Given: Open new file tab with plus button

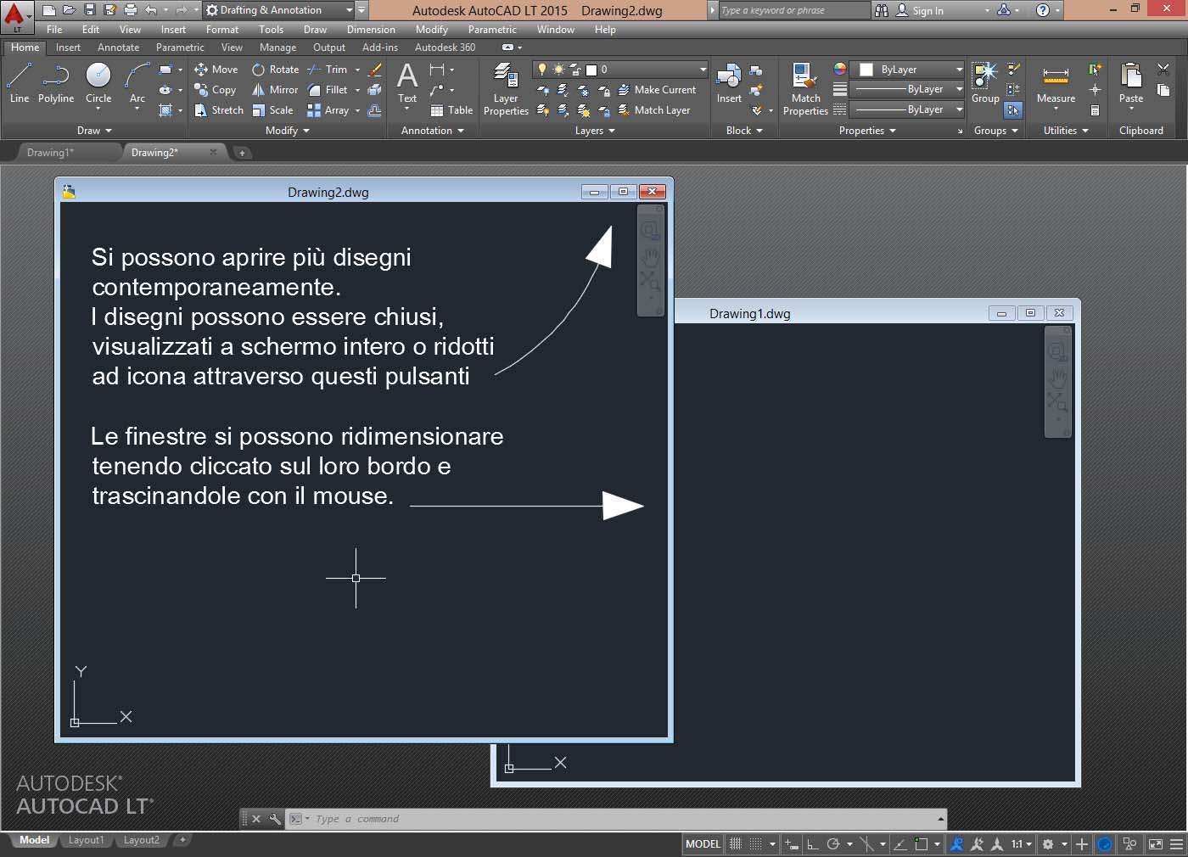Looking at the screenshot, I should (242, 153).
